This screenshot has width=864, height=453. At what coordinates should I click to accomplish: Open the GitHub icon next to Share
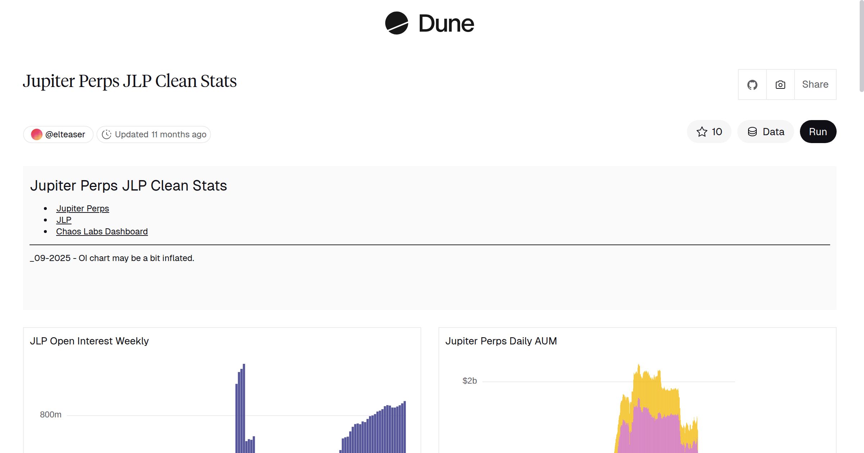pyautogui.click(x=752, y=84)
